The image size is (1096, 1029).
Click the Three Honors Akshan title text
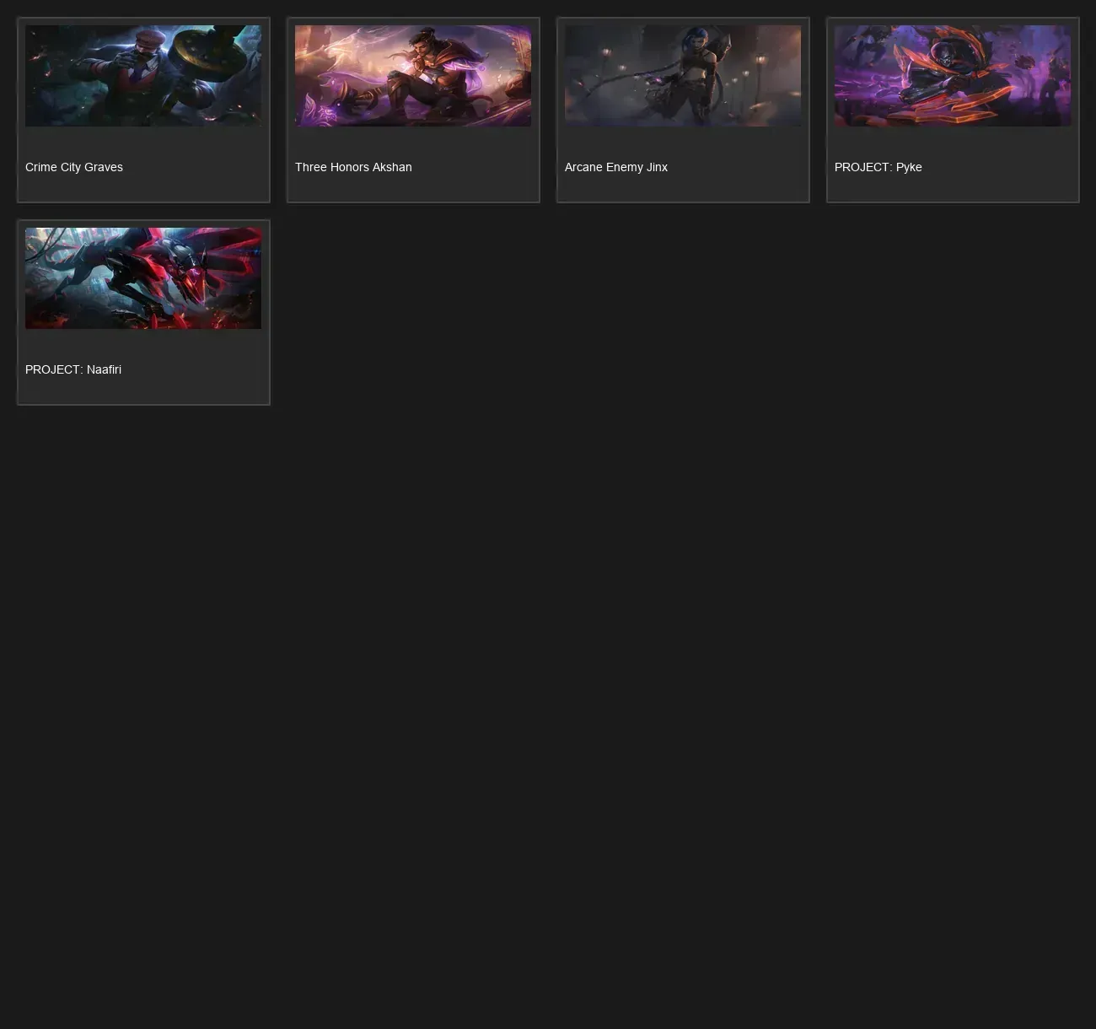353,167
